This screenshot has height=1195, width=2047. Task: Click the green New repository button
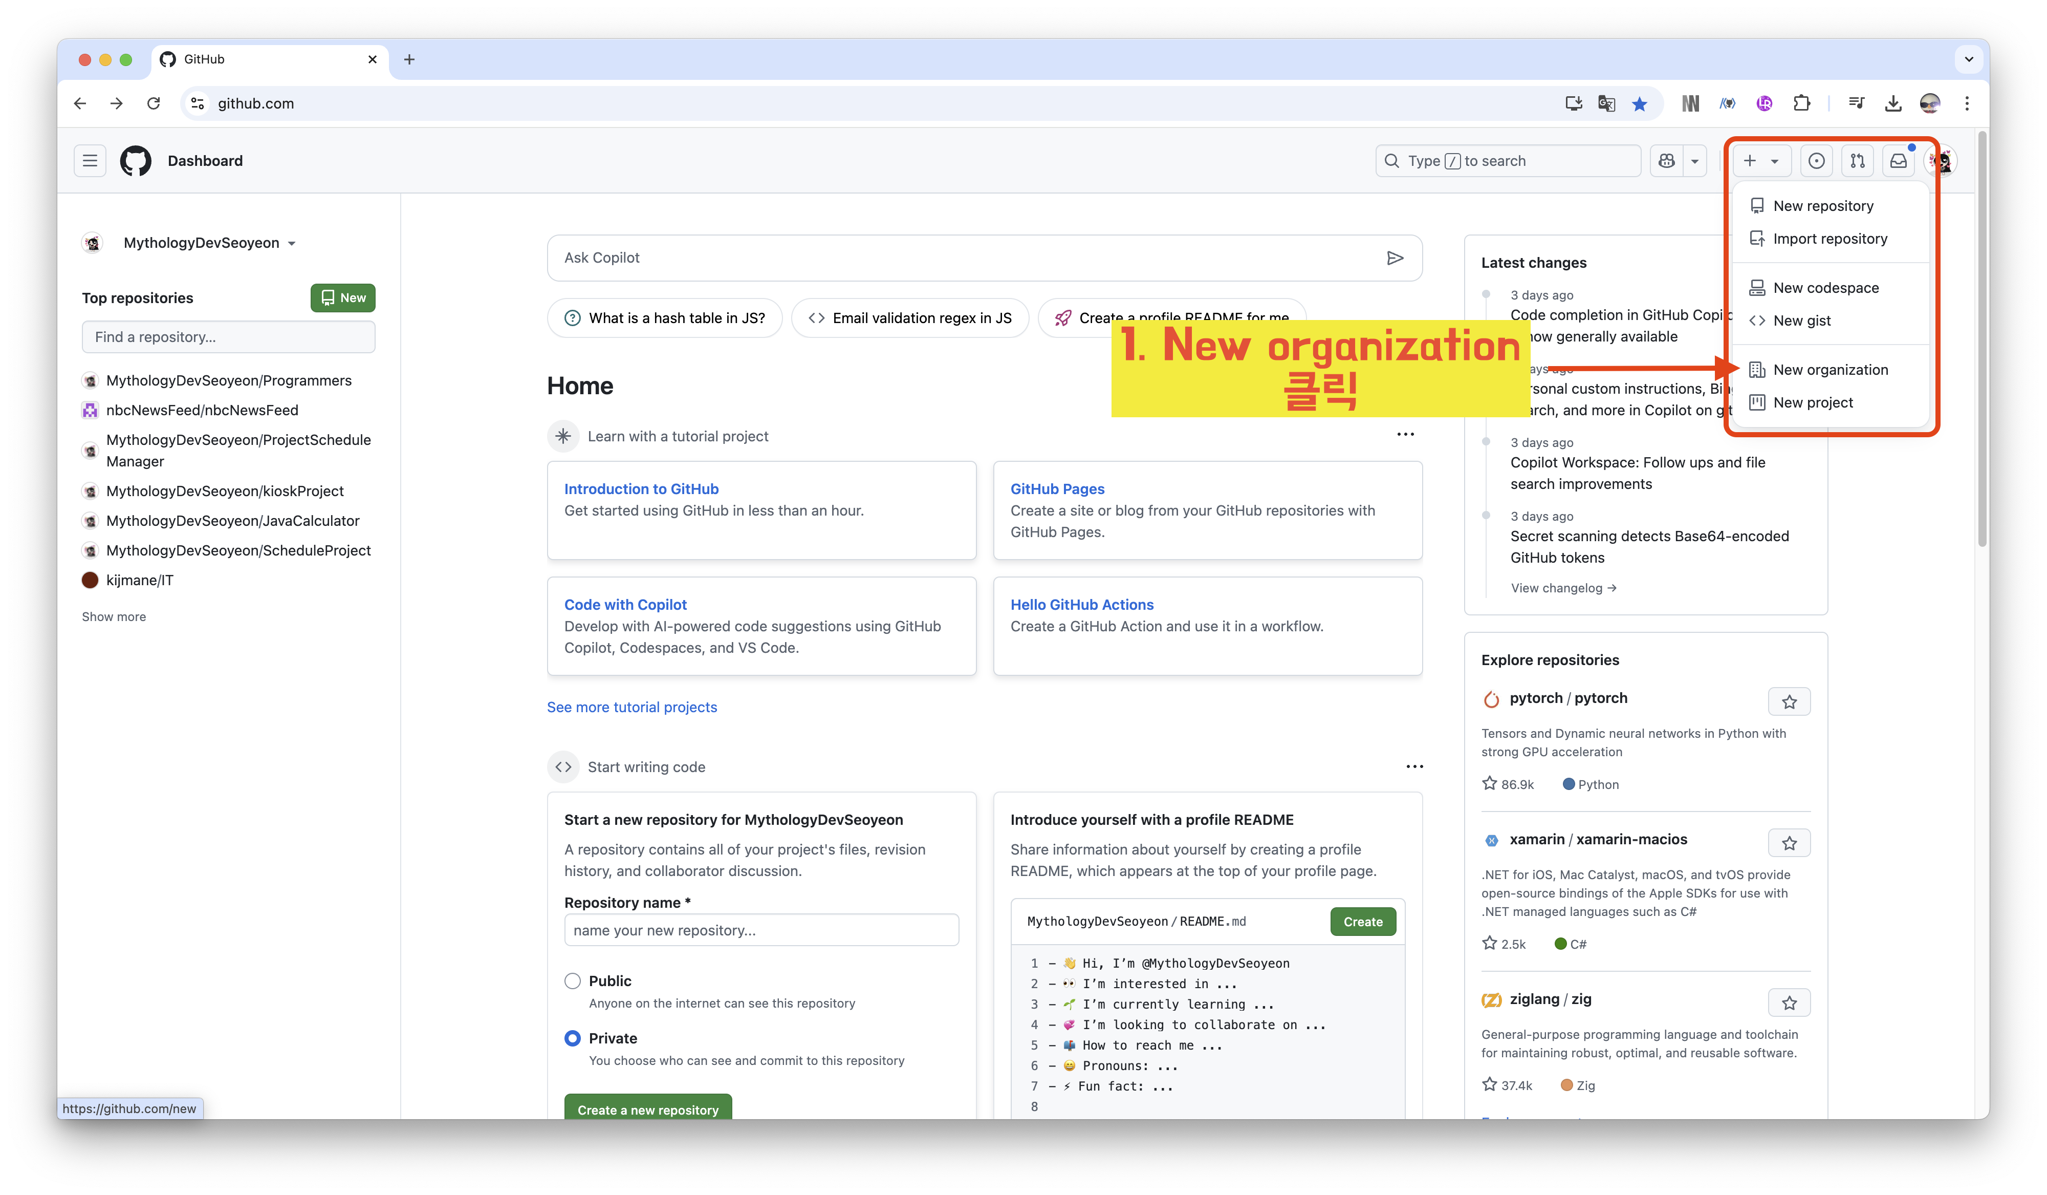point(343,297)
